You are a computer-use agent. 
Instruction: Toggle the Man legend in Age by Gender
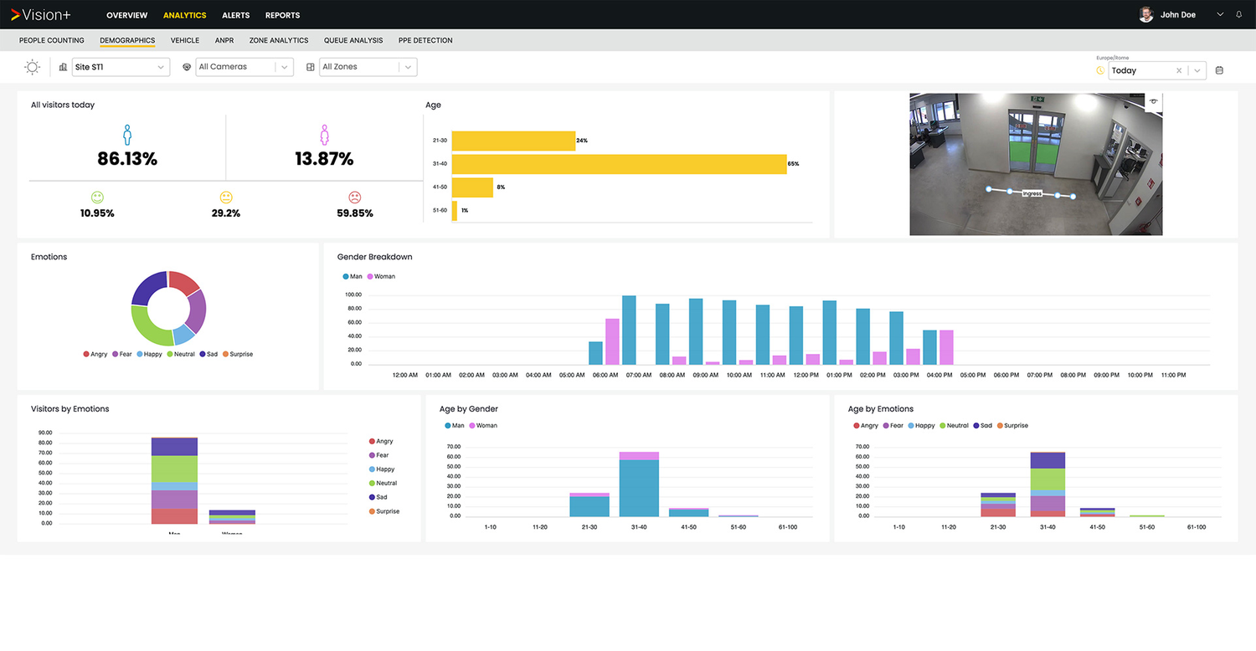[x=455, y=425]
